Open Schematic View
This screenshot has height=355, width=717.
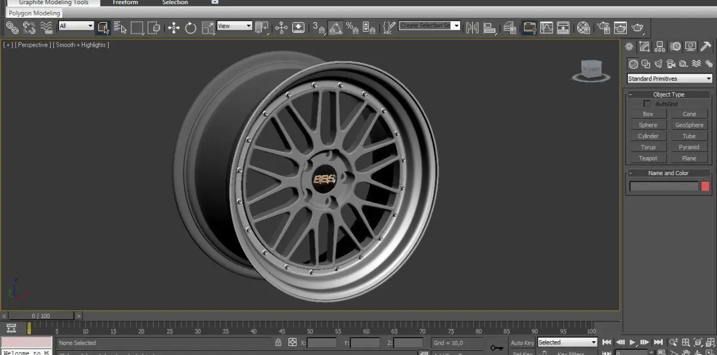563,27
